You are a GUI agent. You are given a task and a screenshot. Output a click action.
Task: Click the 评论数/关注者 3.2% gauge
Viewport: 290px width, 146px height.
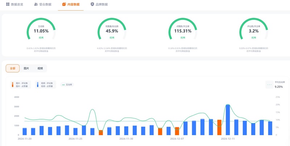coord(253,30)
